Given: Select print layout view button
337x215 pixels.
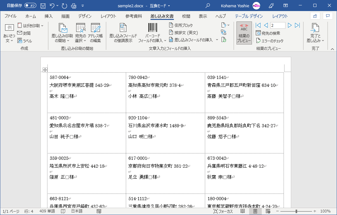Looking at the screenshot, I should coord(255,211).
